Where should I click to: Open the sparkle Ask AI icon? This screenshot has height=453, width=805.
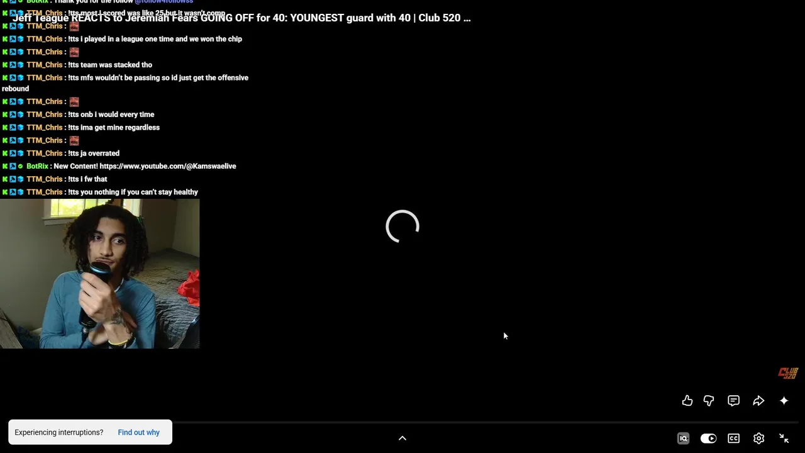pos(784,401)
